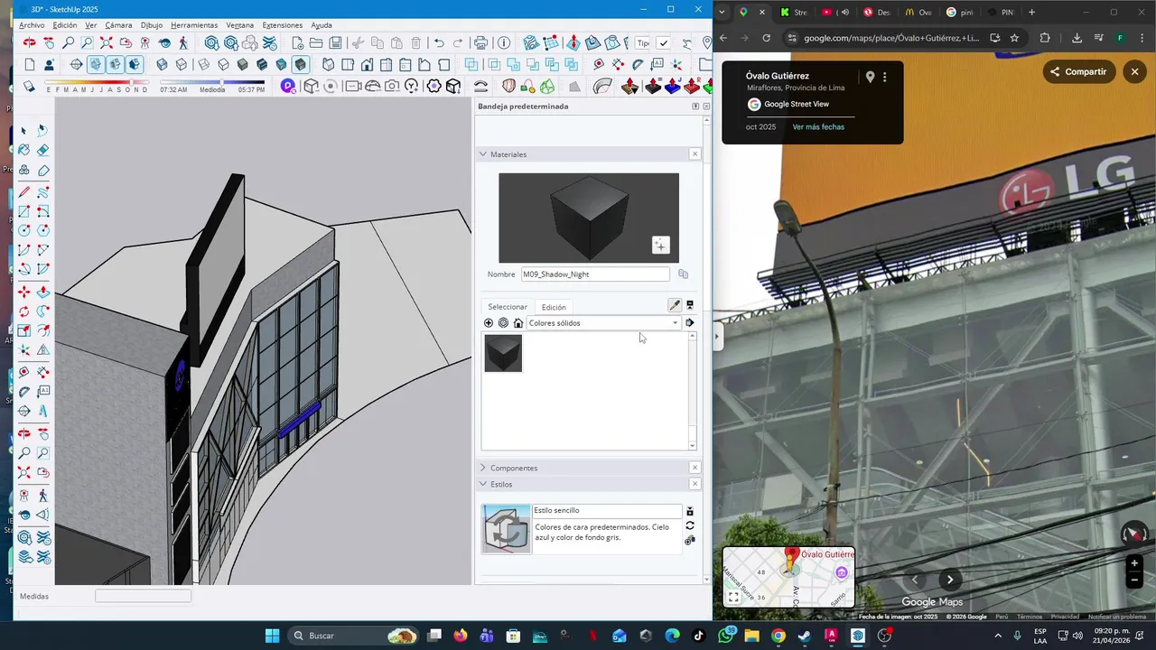
Task: Expand the Componentes panel
Action: point(483,468)
